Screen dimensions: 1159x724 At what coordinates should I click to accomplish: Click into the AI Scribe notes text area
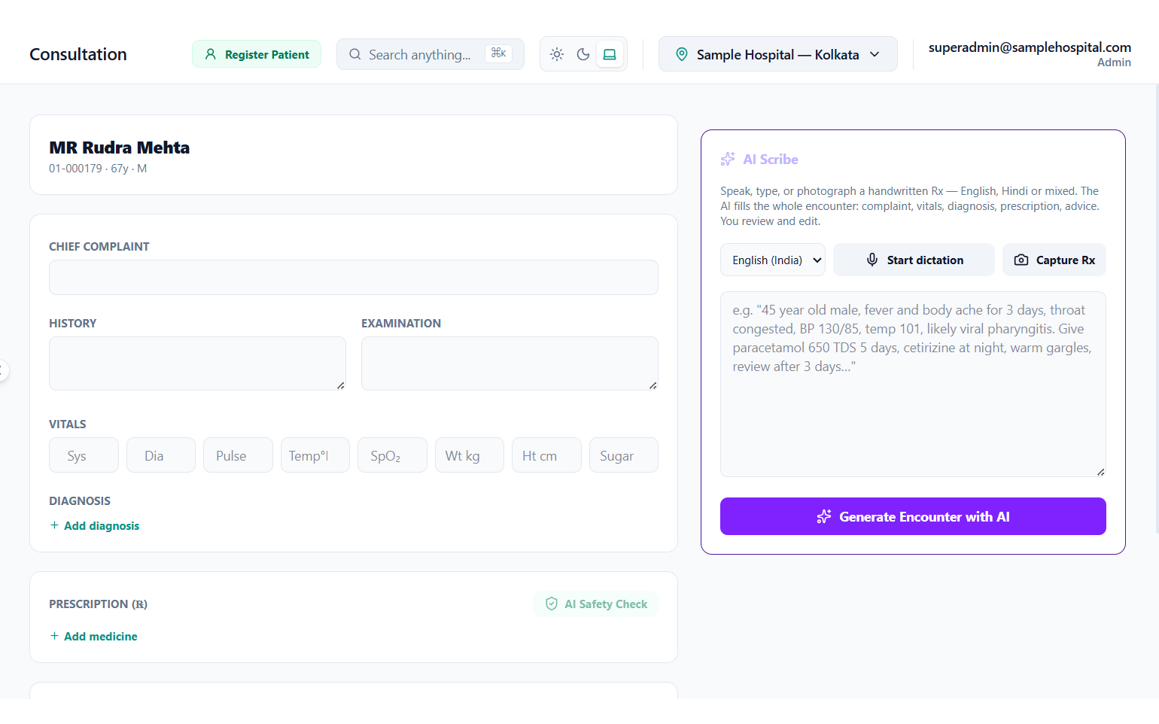913,384
